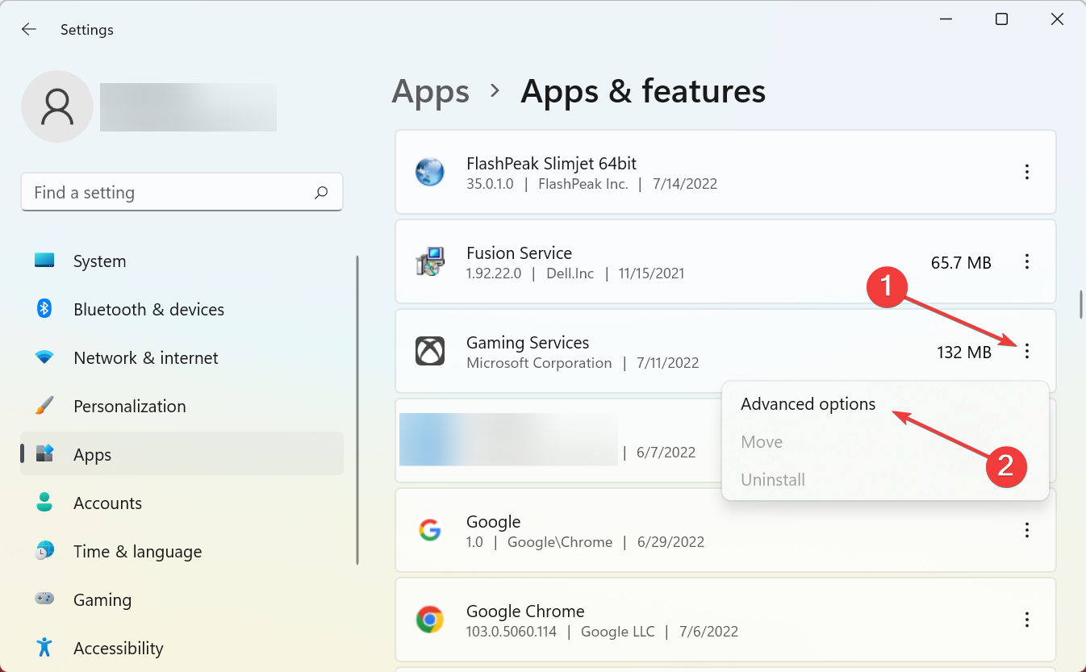This screenshot has width=1086, height=672.
Task: Click the Google Chrome app icon
Action: point(429,620)
